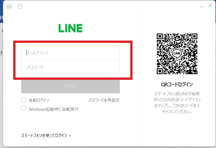Close the LINE login window
Viewport: 216px width, 148px height.
click(210, 6)
